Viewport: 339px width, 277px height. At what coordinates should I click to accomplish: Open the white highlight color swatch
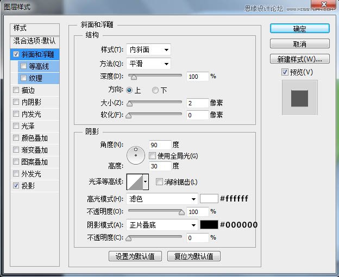209,199
